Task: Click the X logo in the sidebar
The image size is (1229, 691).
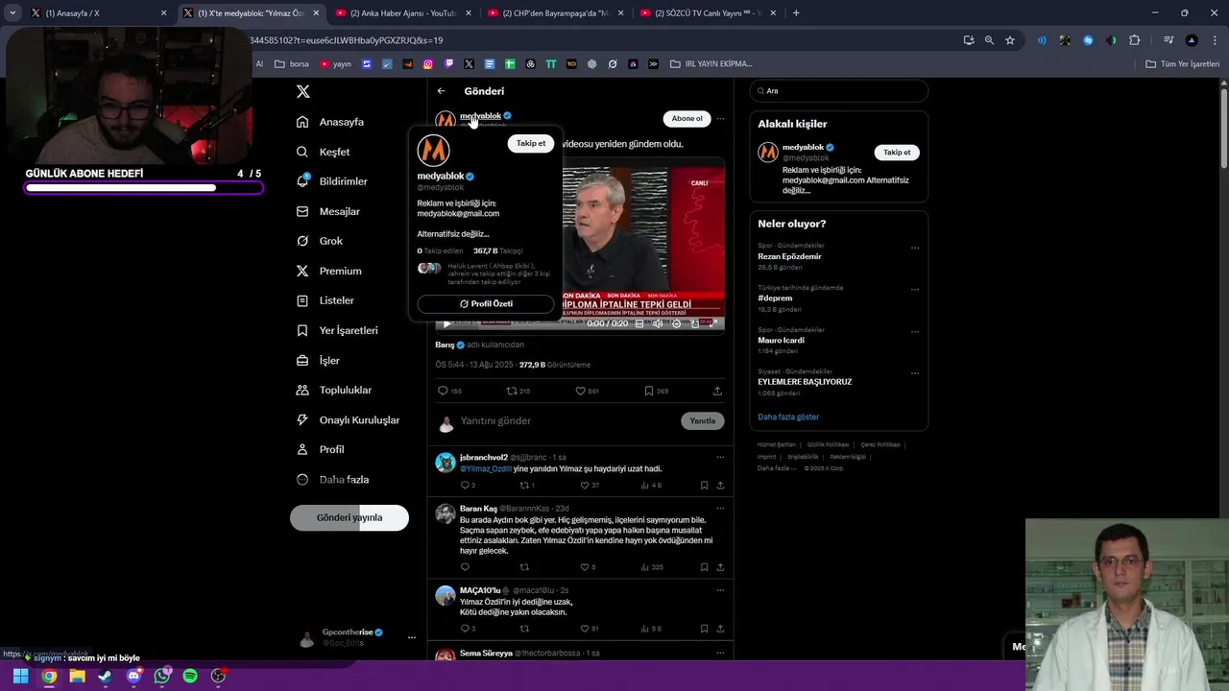Action: [x=303, y=91]
